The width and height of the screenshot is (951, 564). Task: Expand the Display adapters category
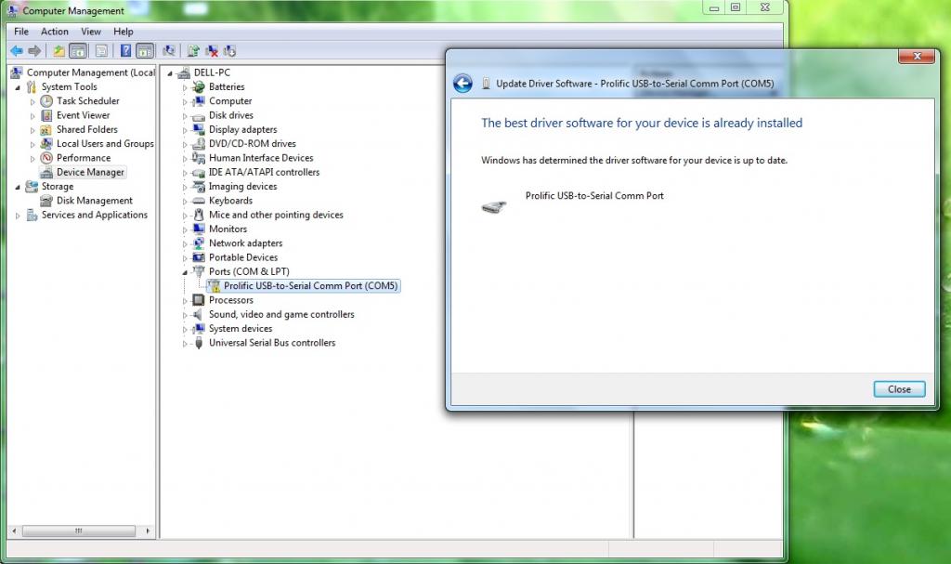(x=185, y=130)
